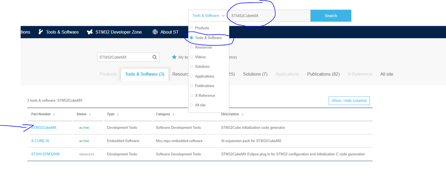The width and height of the screenshot is (446, 183).
Task: Switch to the Publications (82) tab
Action: (x=323, y=74)
